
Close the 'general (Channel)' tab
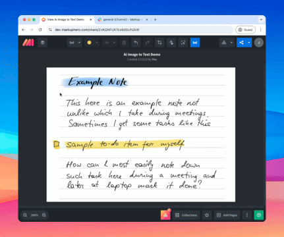146,20
